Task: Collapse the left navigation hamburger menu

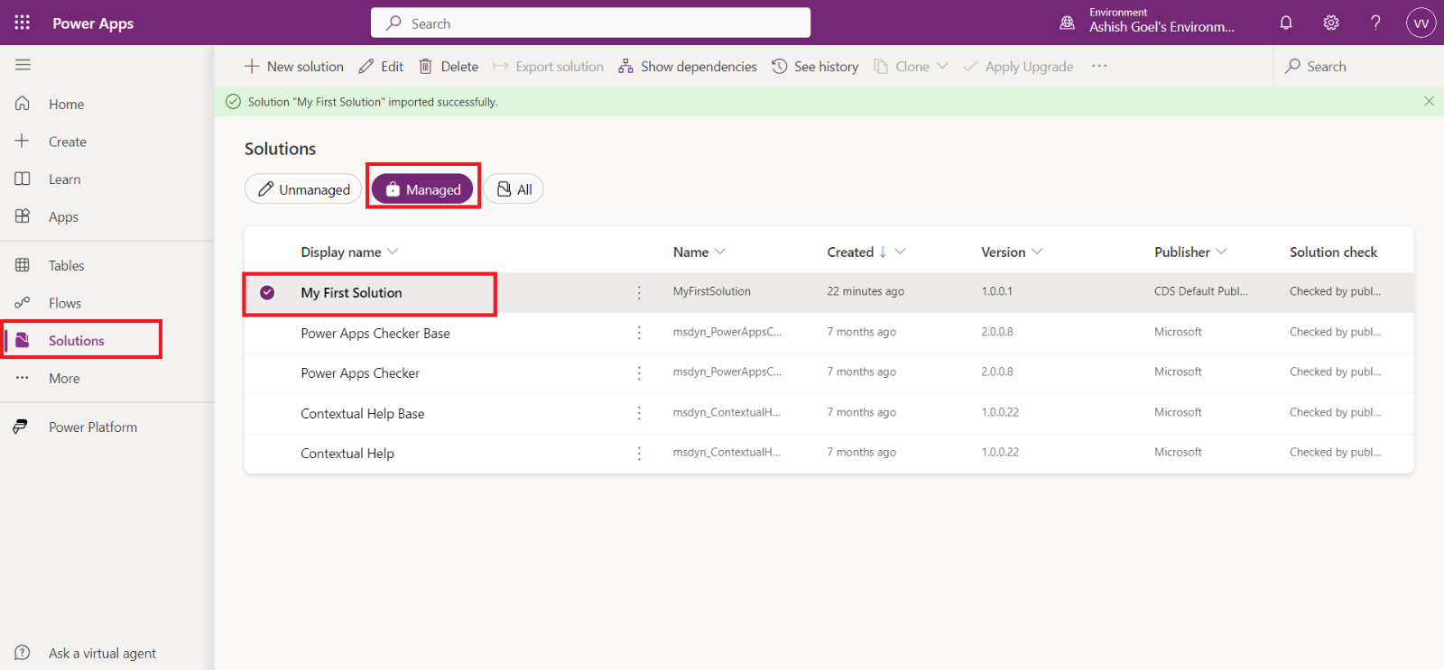Action: point(23,65)
